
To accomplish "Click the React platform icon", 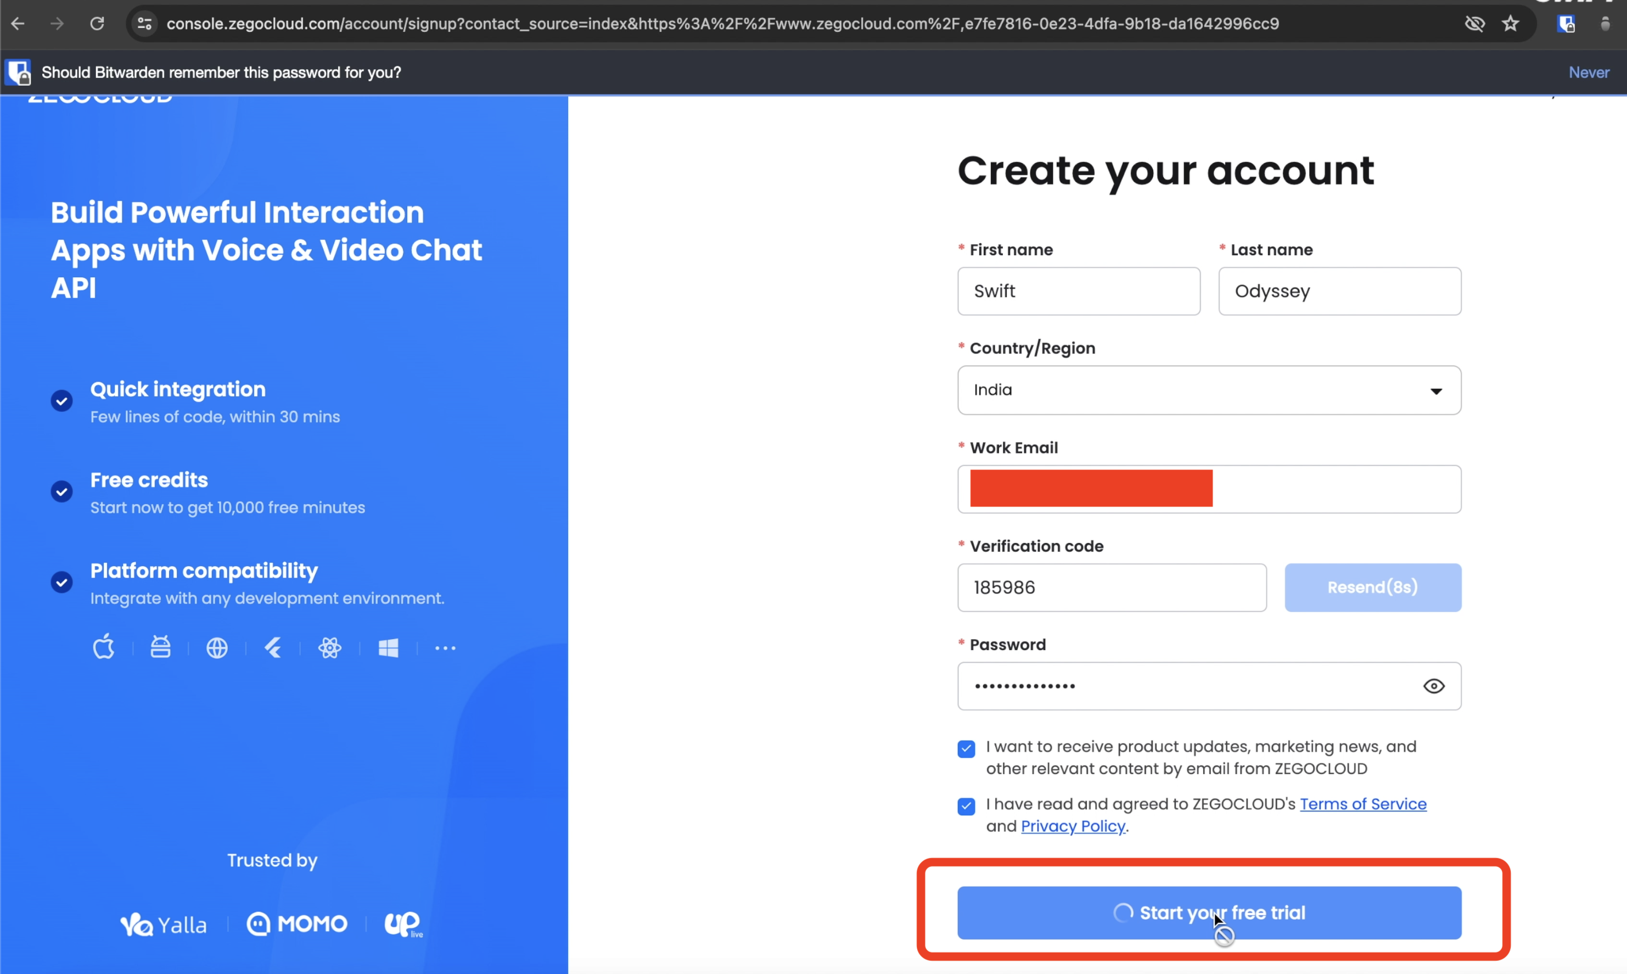I will tap(329, 648).
